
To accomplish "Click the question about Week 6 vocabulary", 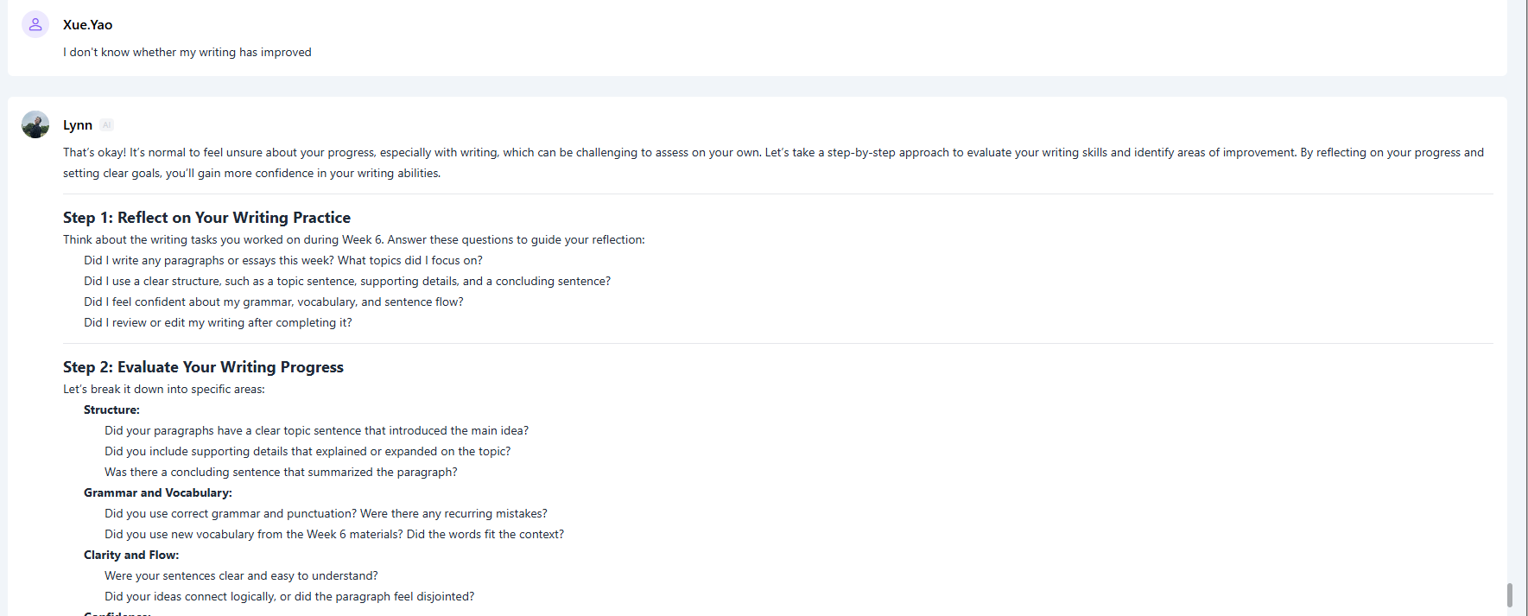I will 333,534.
